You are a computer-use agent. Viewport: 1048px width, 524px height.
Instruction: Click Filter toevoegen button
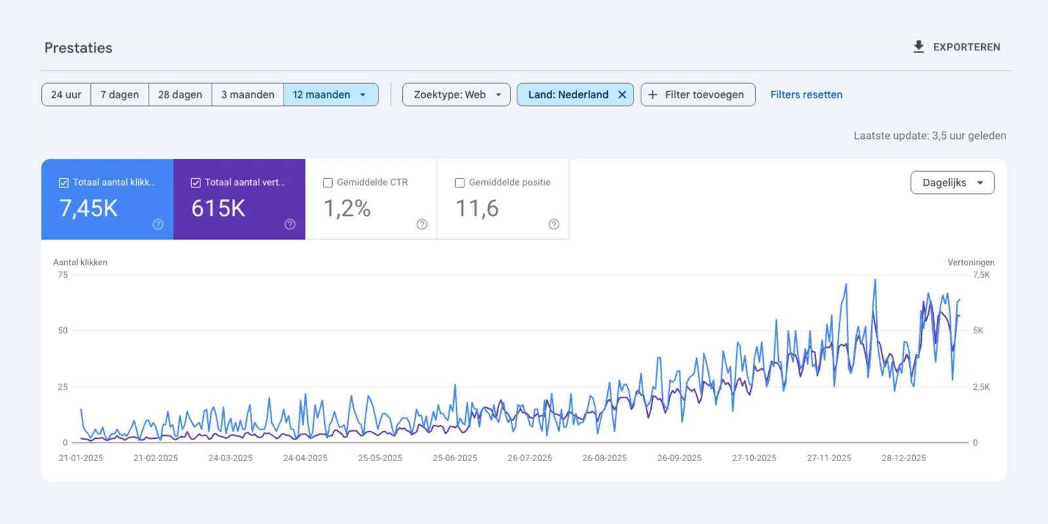pyautogui.click(x=698, y=95)
